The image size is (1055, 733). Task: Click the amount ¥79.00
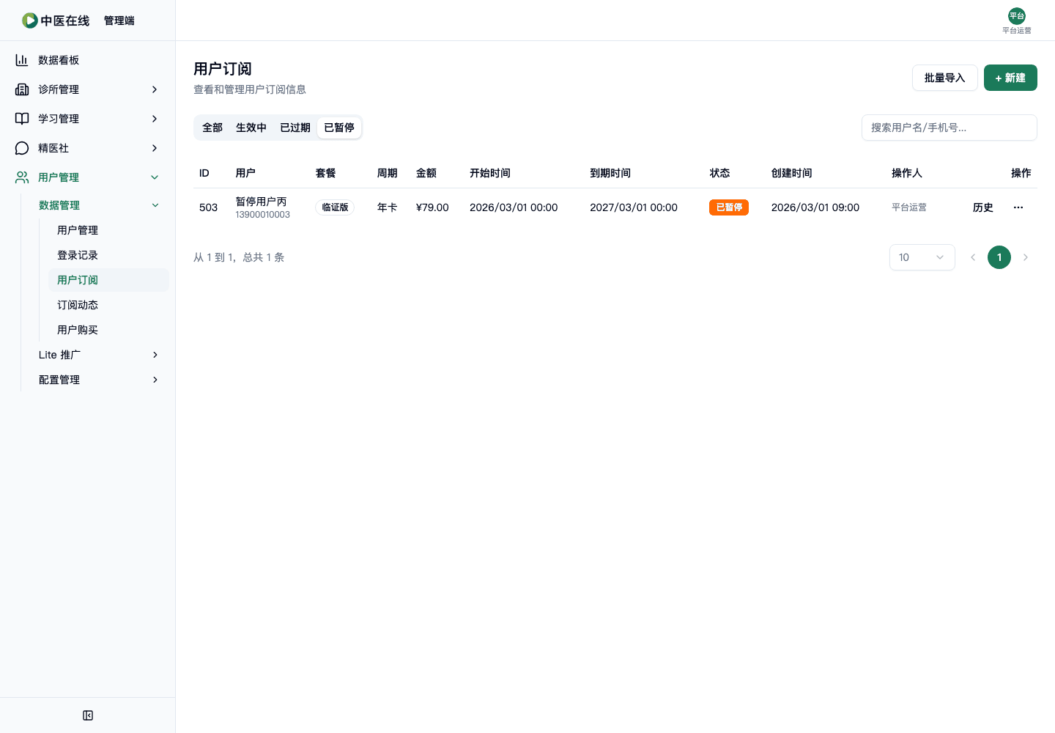[x=432, y=207]
